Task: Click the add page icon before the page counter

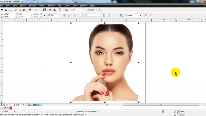Action: click(x=4, y=105)
